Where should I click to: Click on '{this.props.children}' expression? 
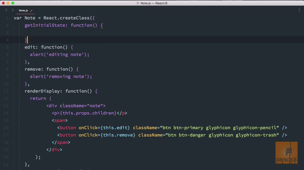point(88,113)
